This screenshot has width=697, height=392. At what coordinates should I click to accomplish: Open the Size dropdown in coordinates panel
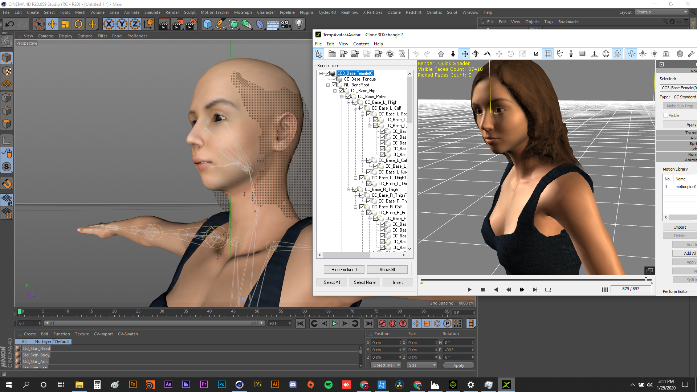[x=422, y=365]
